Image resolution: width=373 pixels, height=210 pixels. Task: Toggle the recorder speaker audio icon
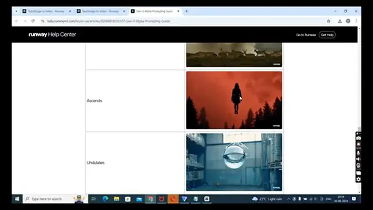[x=358, y=159]
